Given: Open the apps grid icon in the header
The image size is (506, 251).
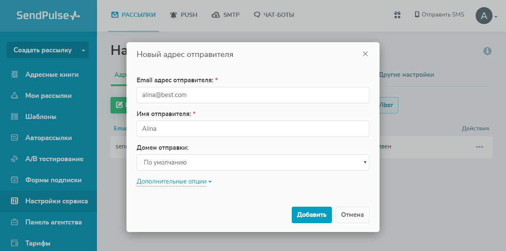Looking at the screenshot, I should tap(397, 15).
